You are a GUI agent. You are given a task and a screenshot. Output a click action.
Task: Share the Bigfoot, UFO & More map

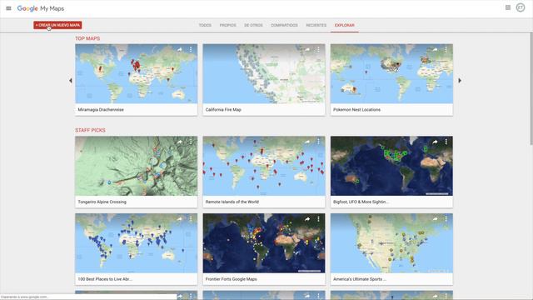click(435, 142)
